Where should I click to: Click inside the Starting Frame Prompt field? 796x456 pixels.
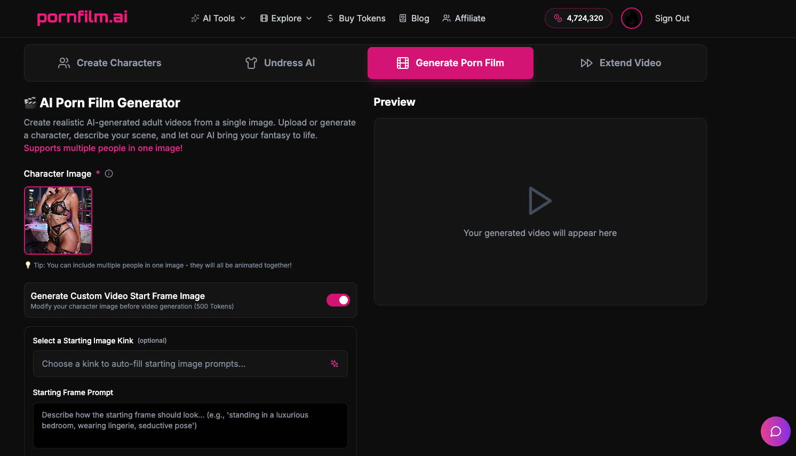pyautogui.click(x=190, y=425)
